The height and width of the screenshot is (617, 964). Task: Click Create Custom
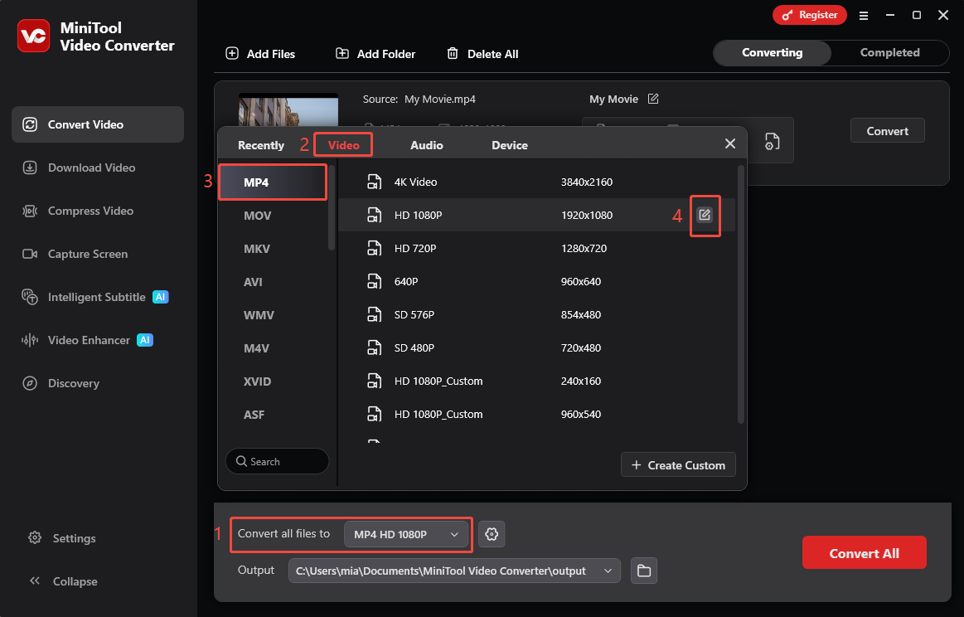click(678, 465)
